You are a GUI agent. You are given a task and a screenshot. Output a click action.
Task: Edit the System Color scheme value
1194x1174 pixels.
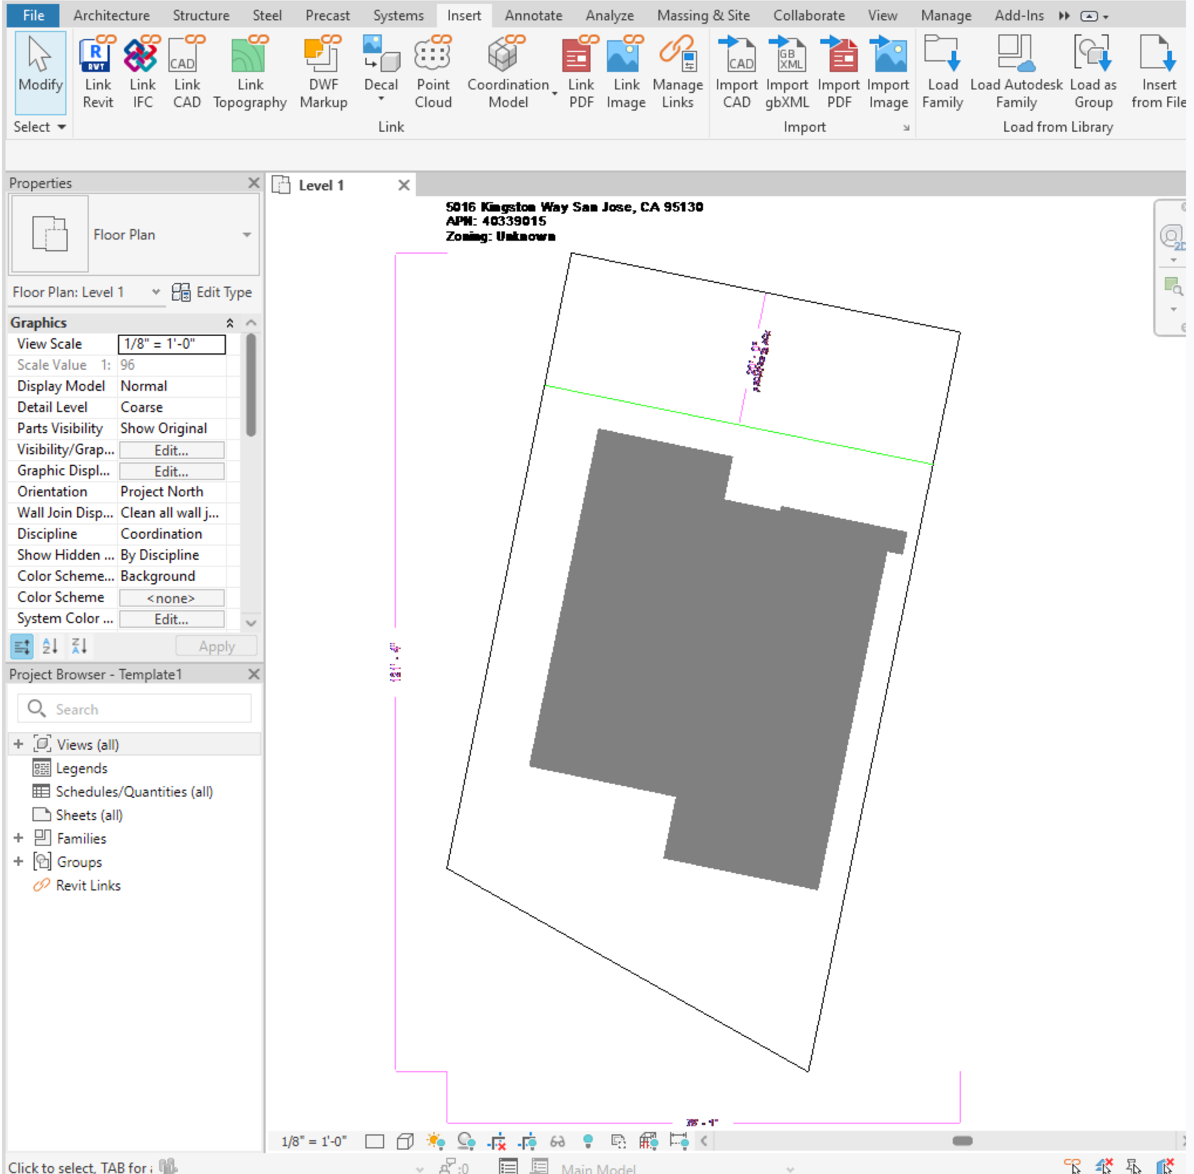pos(171,618)
